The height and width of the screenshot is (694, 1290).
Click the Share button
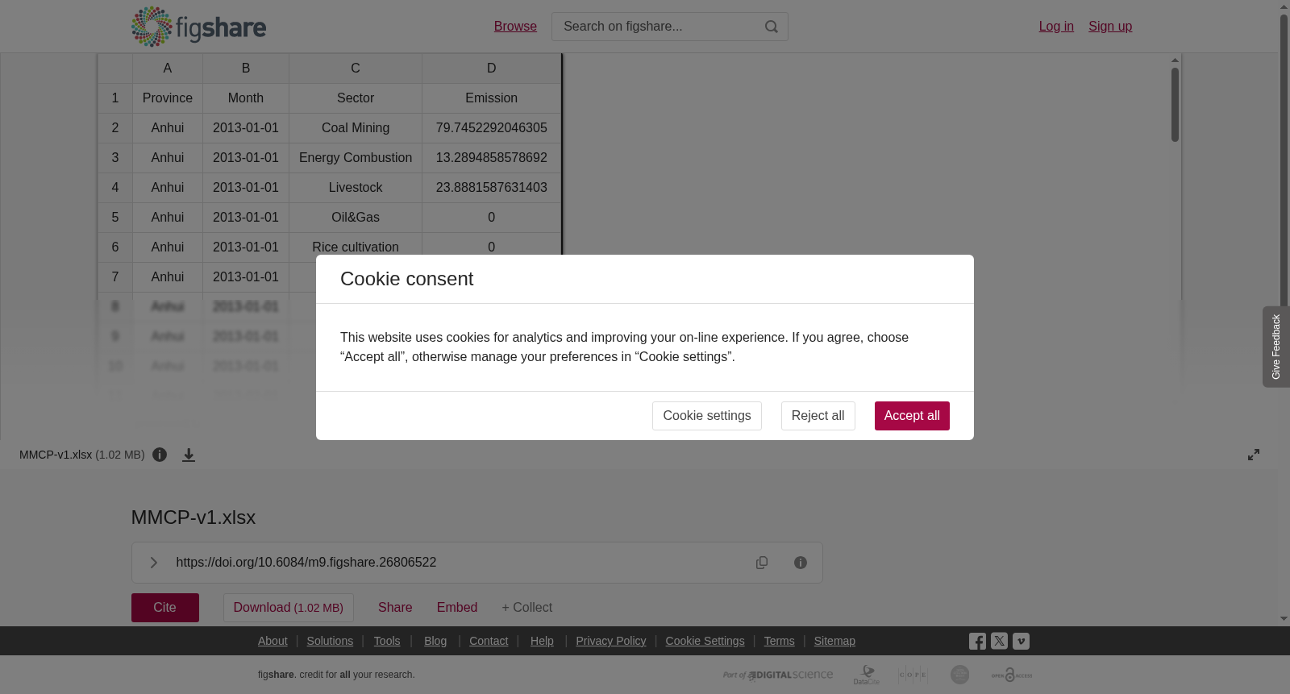click(395, 608)
